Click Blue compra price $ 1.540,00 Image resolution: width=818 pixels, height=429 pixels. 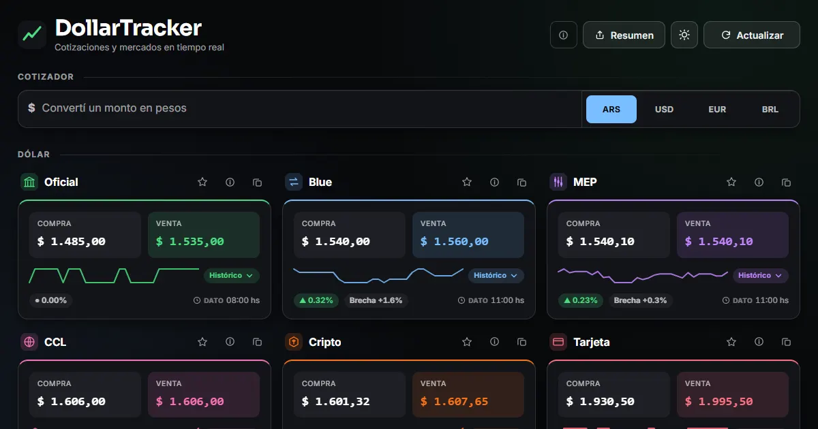coord(336,241)
